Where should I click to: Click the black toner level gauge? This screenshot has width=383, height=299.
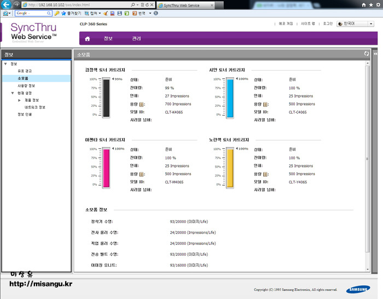tap(106, 97)
